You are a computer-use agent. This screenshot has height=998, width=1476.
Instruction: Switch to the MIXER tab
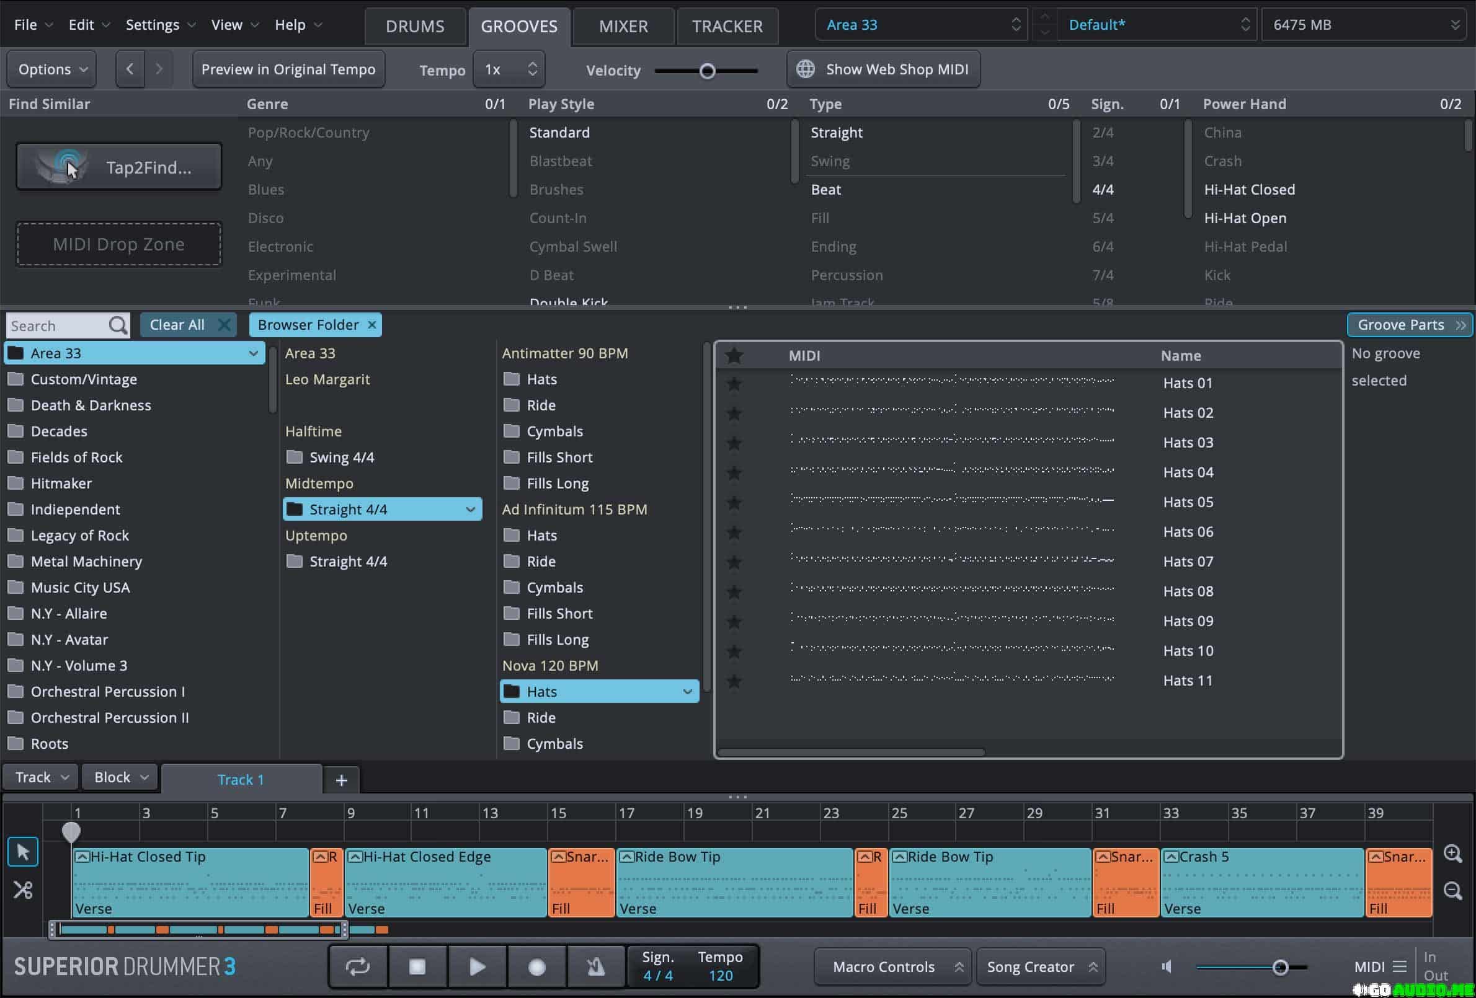pos(624,26)
